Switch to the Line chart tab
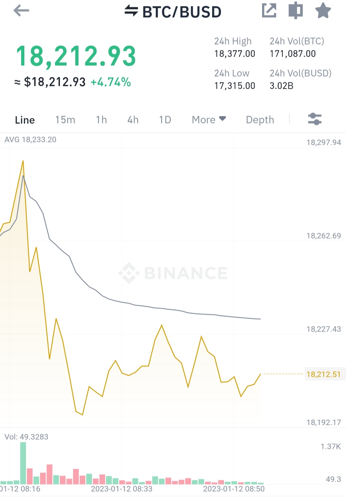This screenshot has width=346, height=500. click(25, 120)
